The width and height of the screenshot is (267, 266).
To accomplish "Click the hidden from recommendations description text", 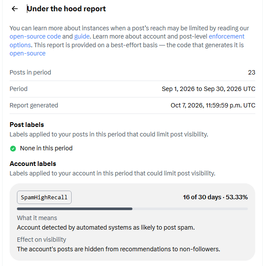I will point(119,249).
